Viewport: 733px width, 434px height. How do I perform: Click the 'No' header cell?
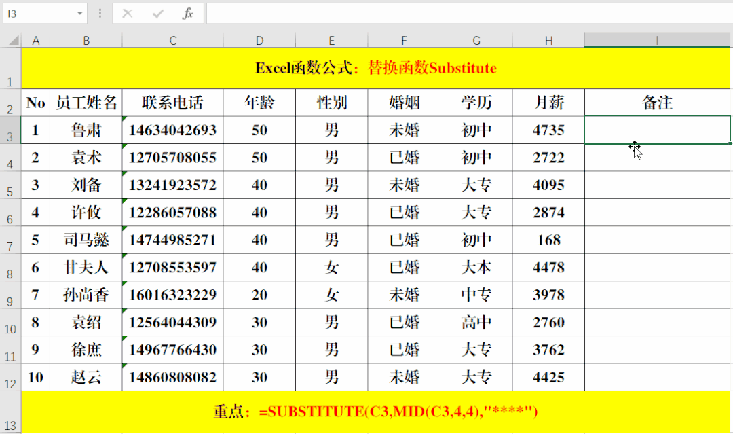[35, 103]
